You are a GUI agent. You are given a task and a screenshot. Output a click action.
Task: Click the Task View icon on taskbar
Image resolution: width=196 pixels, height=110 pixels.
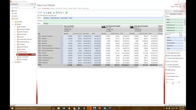[53, 108]
